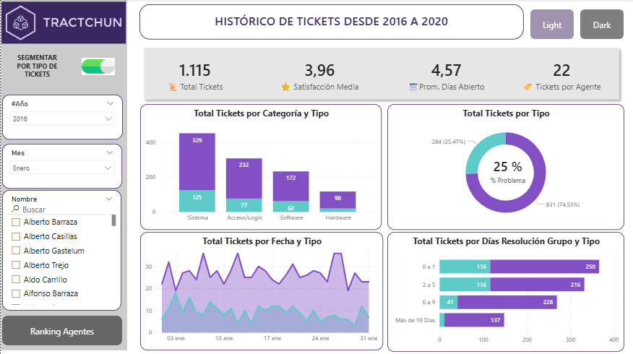Click the Tractchun hexagon logo icon
The width and height of the screenshot is (633, 354).
pyautogui.click(x=20, y=22)
